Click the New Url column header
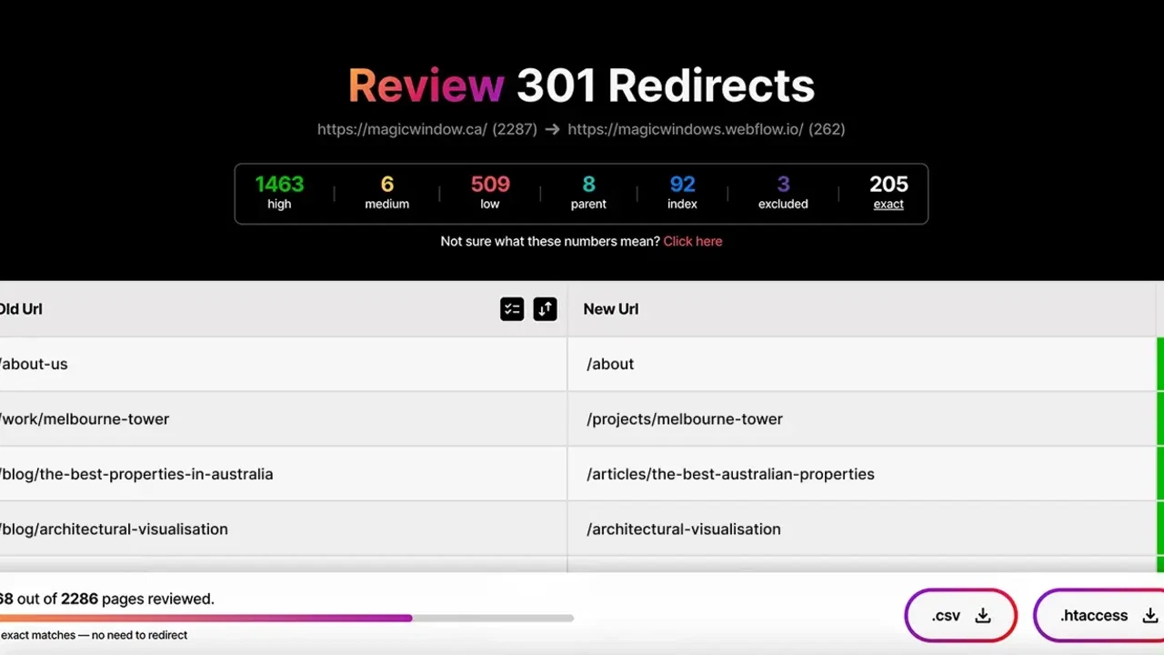 tap(610, 309)
